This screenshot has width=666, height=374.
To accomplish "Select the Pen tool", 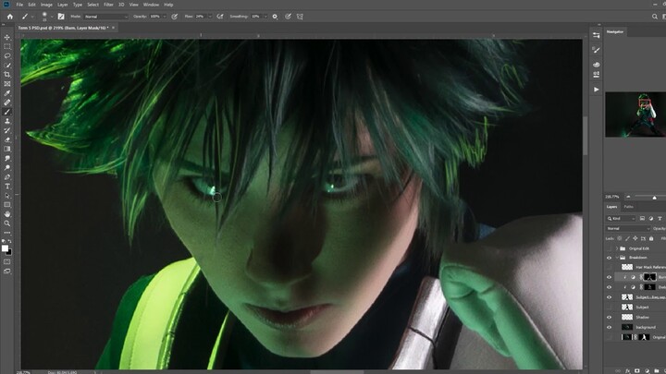I will point(7,177).
